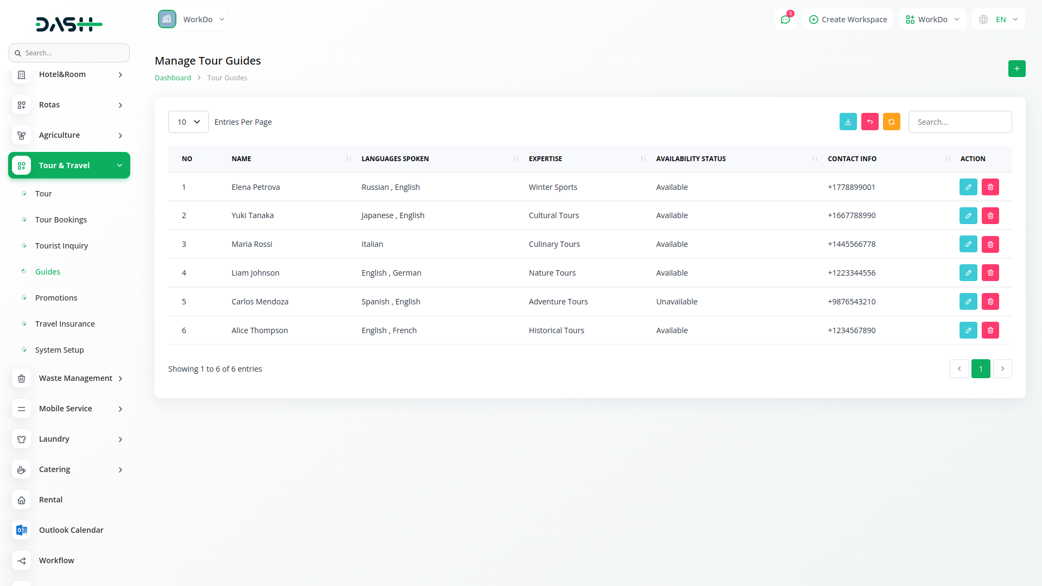Click the Agriculture sidebar icon
Image resolution: width=1042 pixels, height=586 pixels.
[22, 136]
